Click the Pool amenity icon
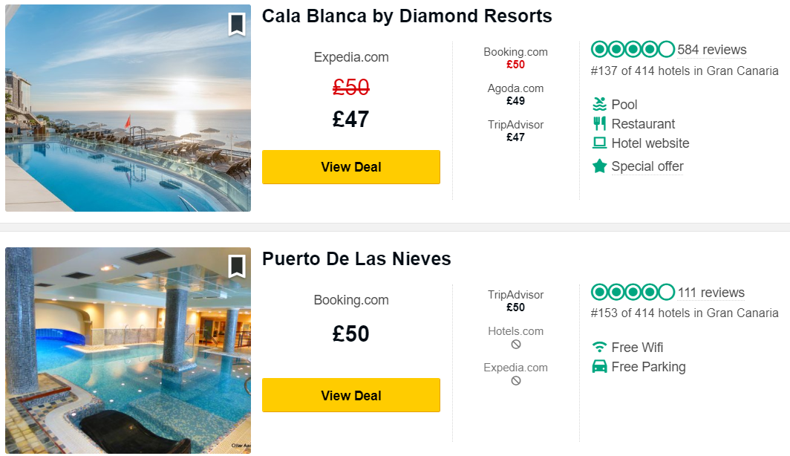Viewport: 790px width, 456px height. point(600,104)
